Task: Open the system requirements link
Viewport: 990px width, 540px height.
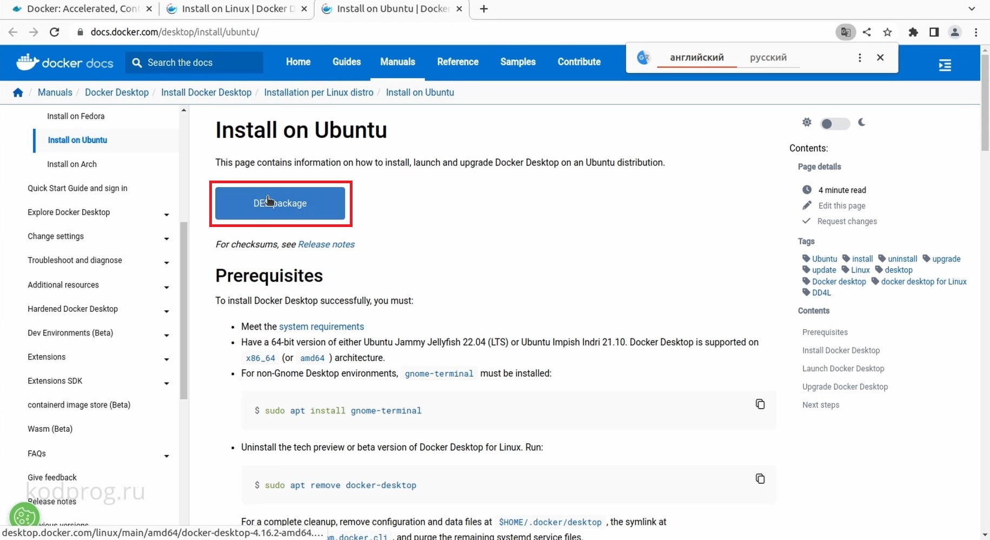Action: [321, 326]
